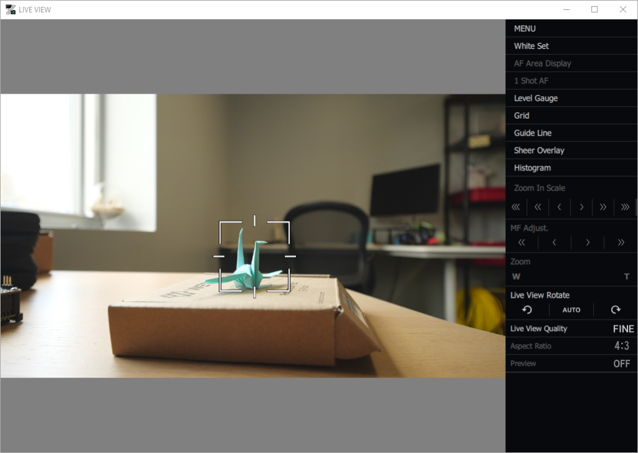Open the Aspect Ratio 4:3 setting

(571, 345)
